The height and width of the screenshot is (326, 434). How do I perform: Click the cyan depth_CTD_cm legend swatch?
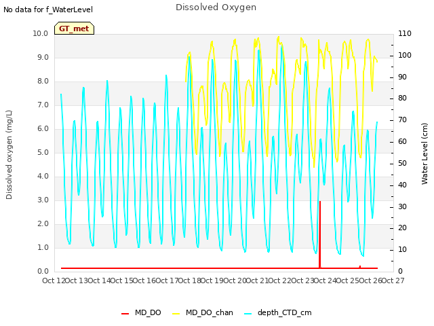point(248,314)
